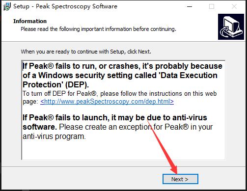
Task: Open the peakSpectroscopy.com dep.html link
Action: (107, 102)
